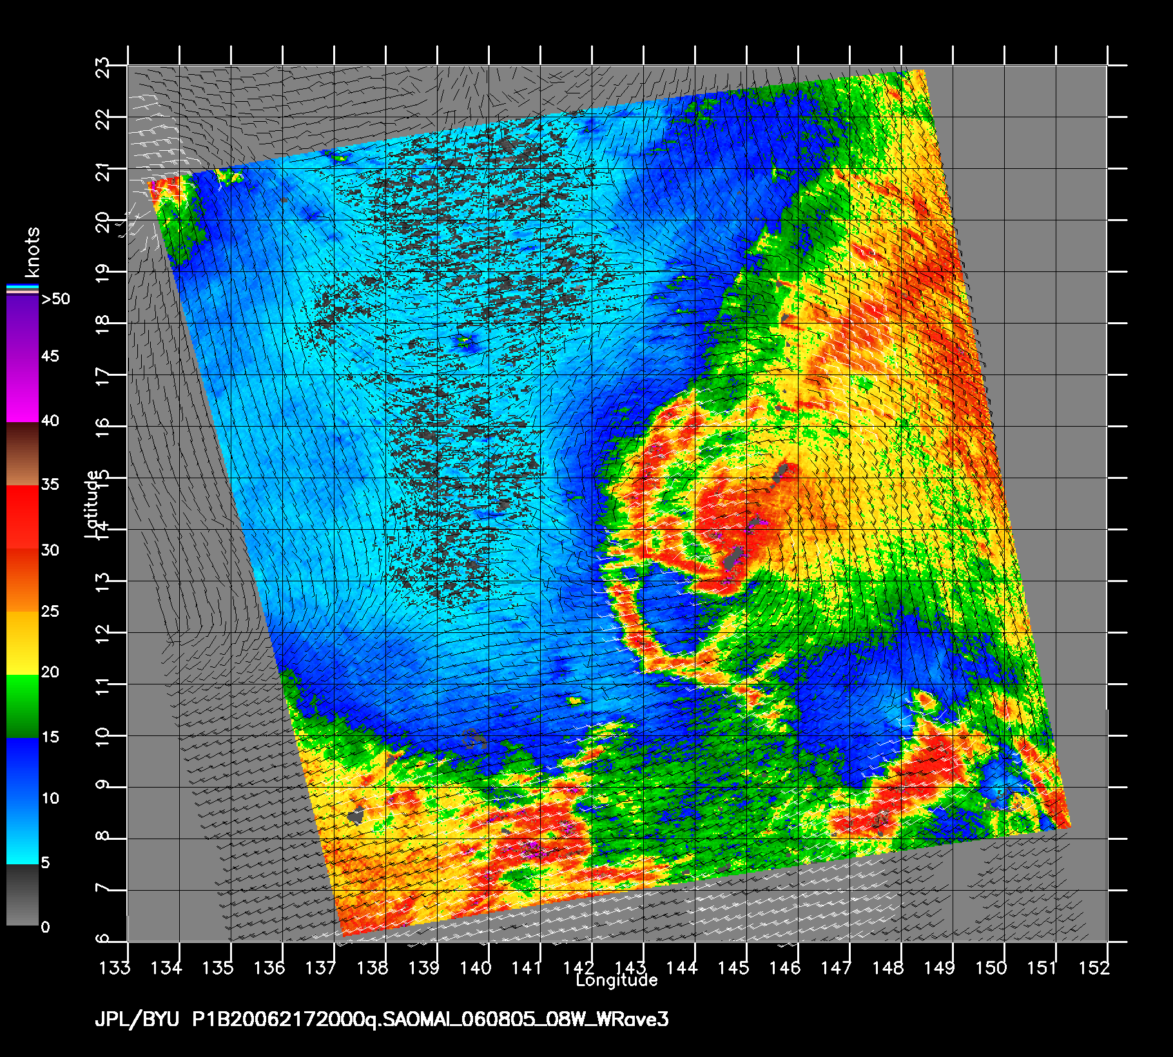Click the longitude tick label '139'

pyautogui.click(x=423, y=967)
